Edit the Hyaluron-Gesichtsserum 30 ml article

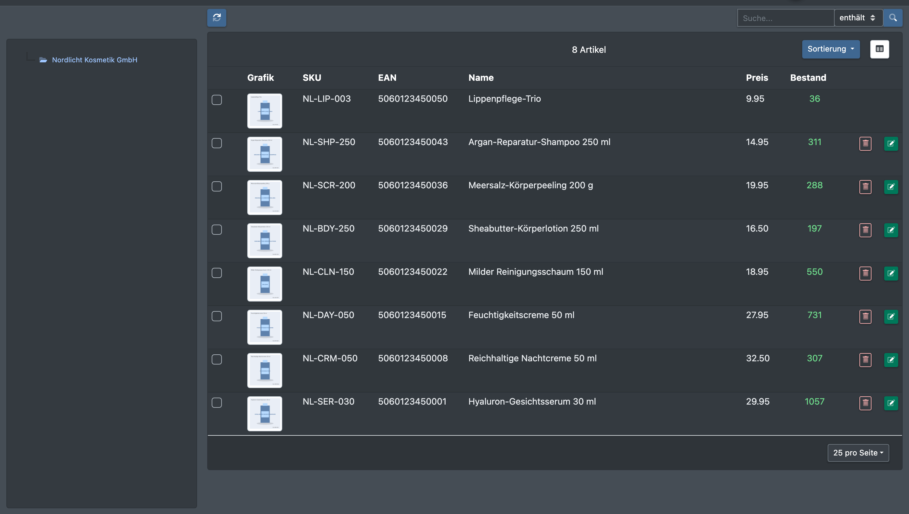point(891,403)
